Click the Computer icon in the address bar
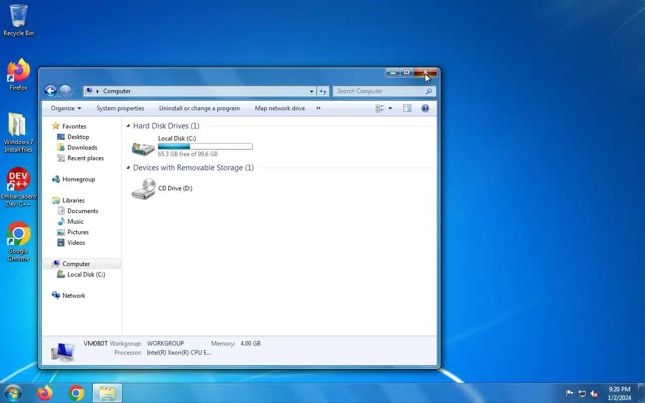Image resolution: width=645 pixels, height=403 pixels. (x=89, y=91)
